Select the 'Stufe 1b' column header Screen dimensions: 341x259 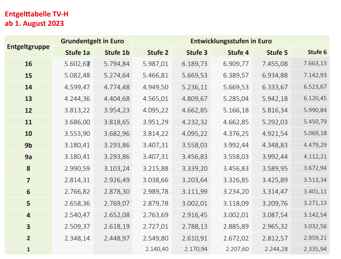(x=117, y=52)
